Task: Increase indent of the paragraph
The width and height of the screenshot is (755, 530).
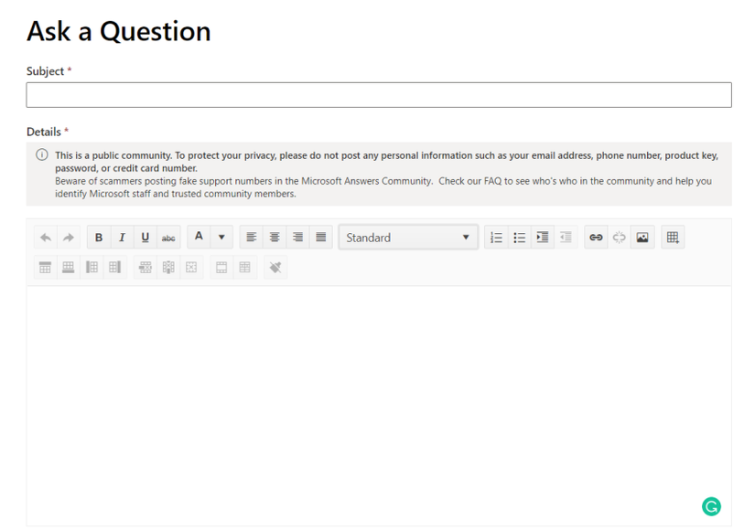Action: click(x=542, y=237)
